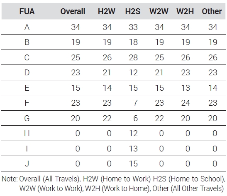The image size is (227, 196).
Task: Select the Overall column header
Action: tap(73, 11)
